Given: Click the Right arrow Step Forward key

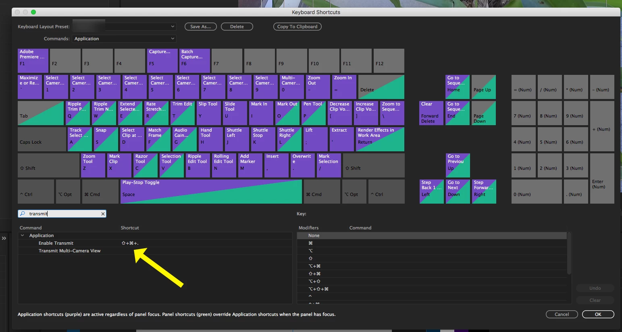Looking at the screenshot, I should pyautogui.click(x=484, y=191).
